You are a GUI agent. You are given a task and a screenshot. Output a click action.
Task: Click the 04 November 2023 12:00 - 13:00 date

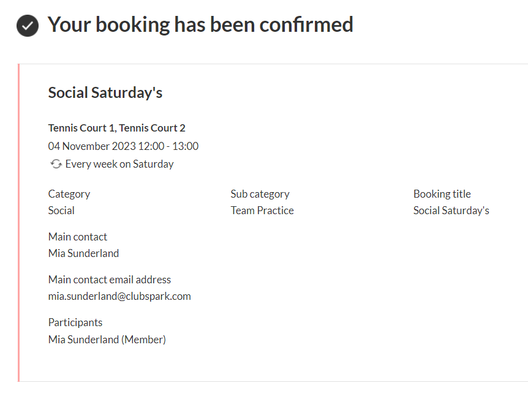coord(123,146)
